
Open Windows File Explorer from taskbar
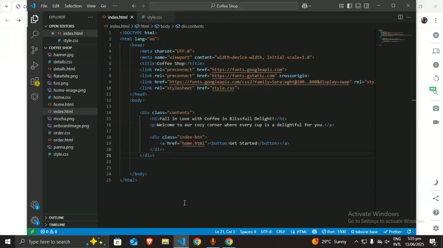click(165, 242)
